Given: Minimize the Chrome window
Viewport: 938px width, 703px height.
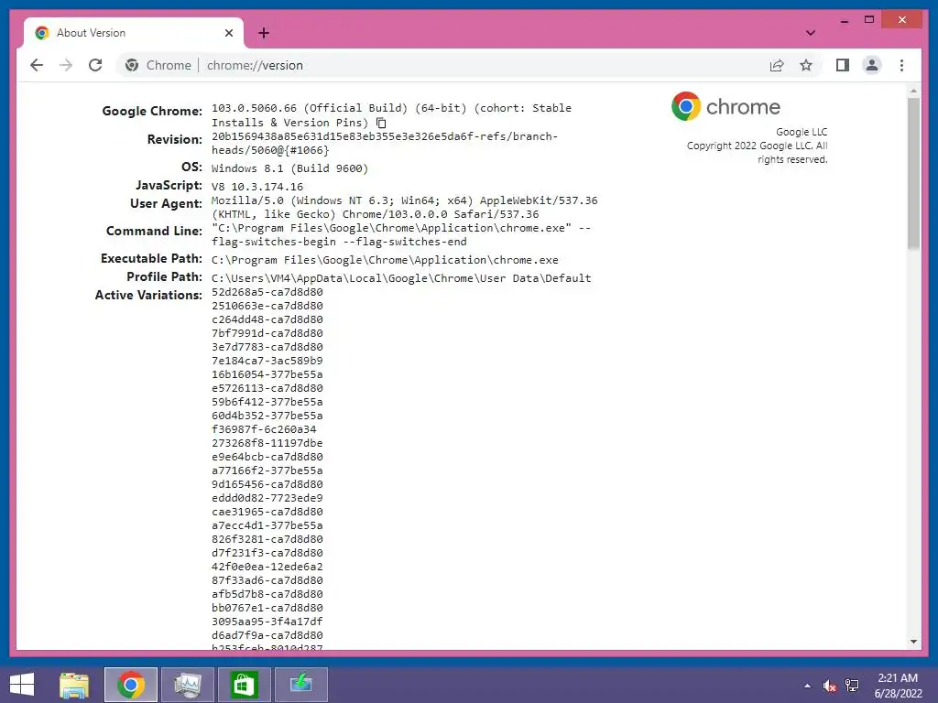Looking at the screenshot, I should tap(844, 20).
